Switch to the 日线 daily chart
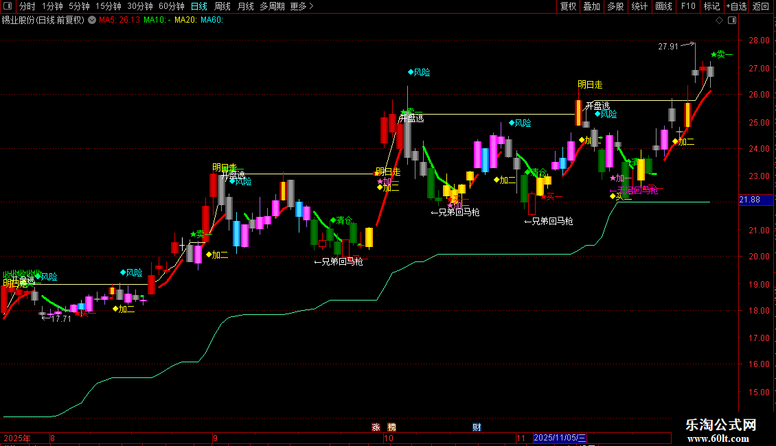 [x=199, y=6]
